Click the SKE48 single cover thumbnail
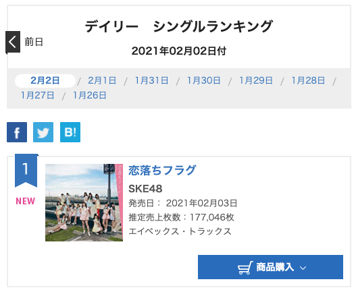356x290 pixels. [x=84, y=203]
